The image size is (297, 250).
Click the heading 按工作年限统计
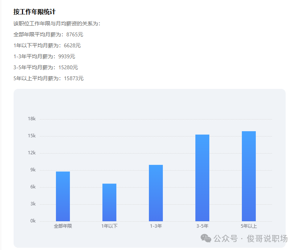pos(34,12)
